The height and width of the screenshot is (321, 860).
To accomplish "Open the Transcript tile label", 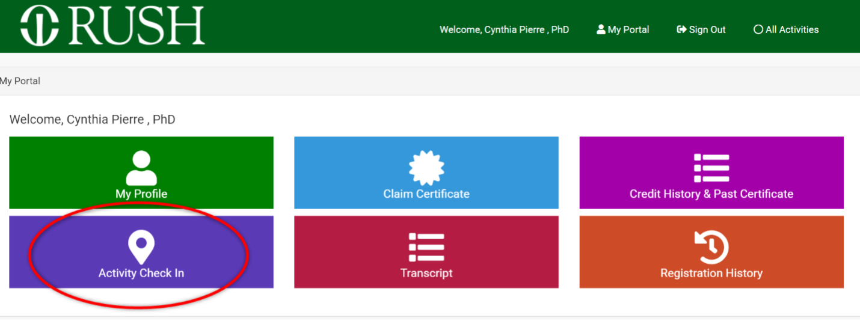I will 426,273.
